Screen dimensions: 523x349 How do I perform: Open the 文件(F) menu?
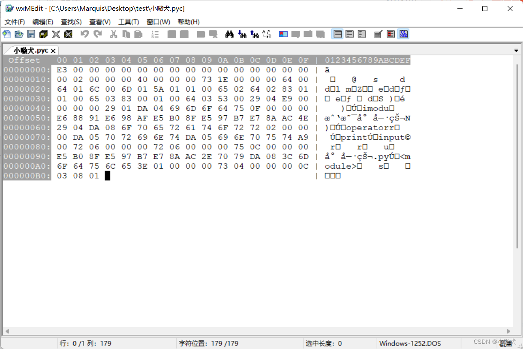click(x=15, y=22)
